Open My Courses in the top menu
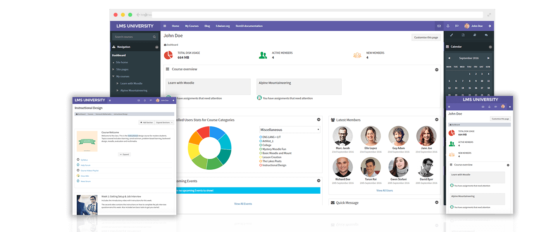 point(191,26)
